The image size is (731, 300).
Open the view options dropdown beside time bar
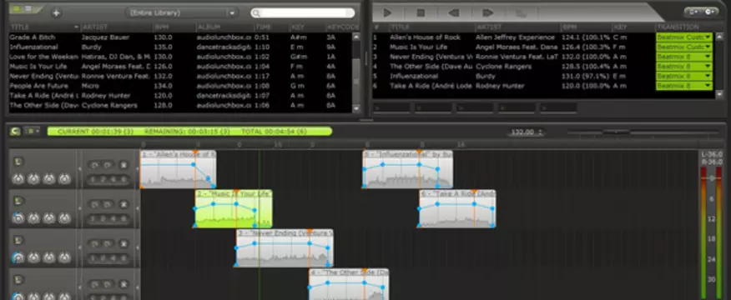[33, 132]
